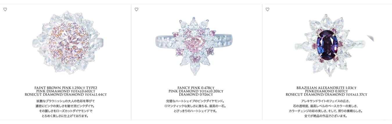392x124 pixels.
Task: Click the PINKDIAMOND 0.107ct line
Action: pos(326,91)
